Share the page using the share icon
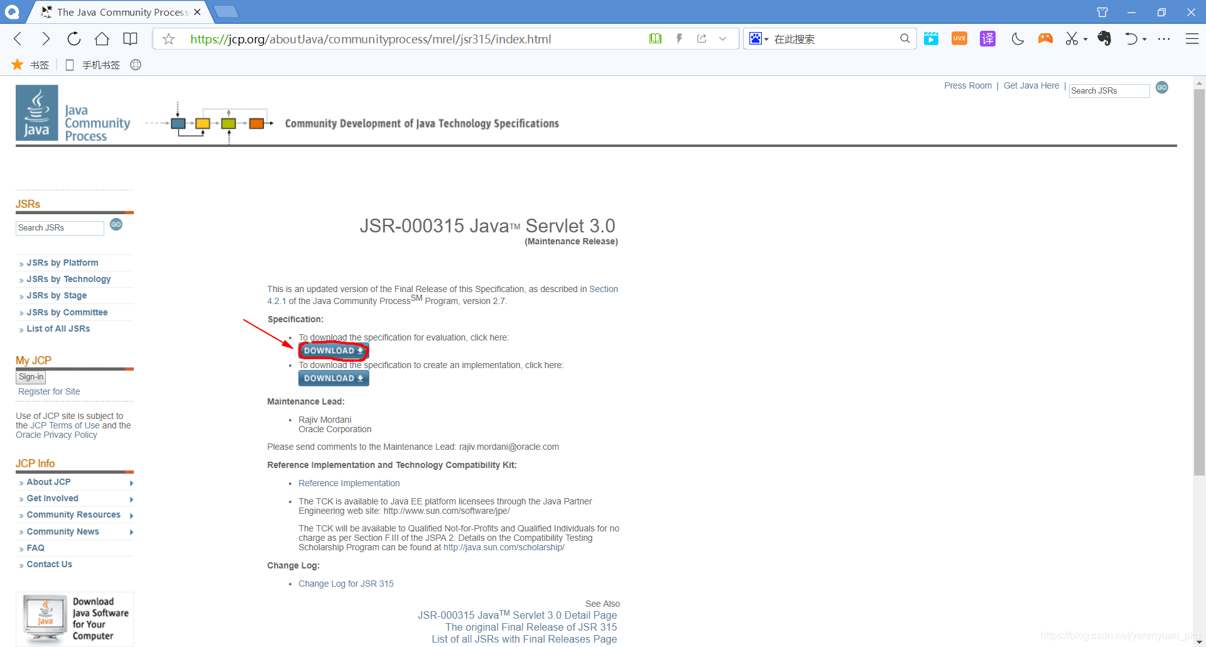 (702, 39)
